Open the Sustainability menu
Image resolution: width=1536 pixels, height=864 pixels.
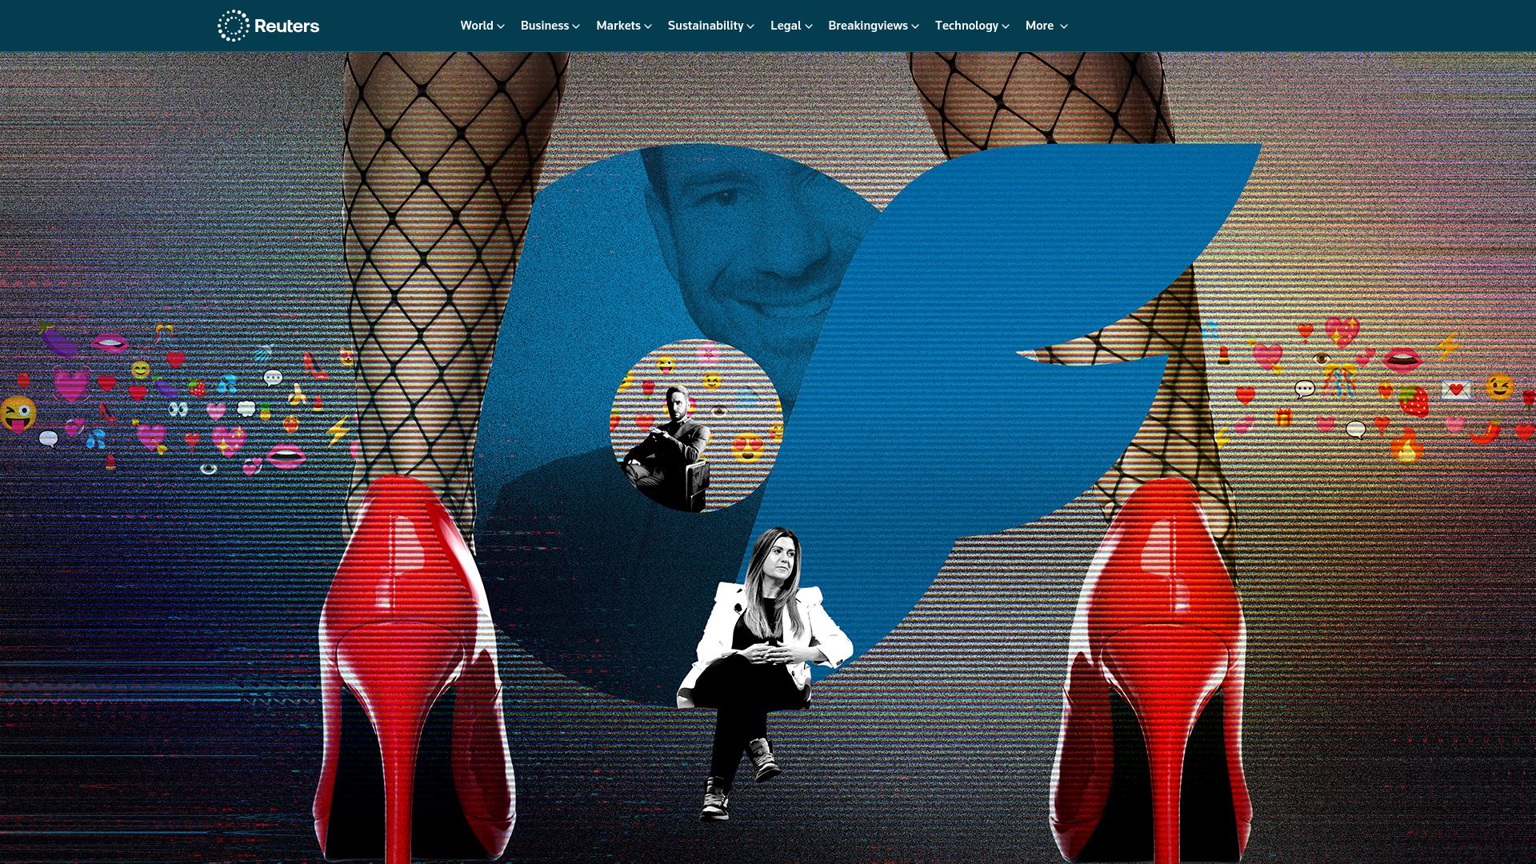click(x=711, y=26)
